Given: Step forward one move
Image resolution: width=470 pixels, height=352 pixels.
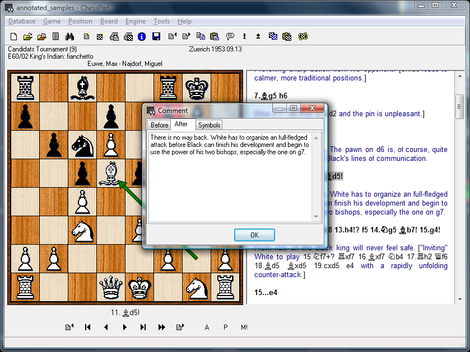Looking at the screenshot, I should (x=124, y=327).
